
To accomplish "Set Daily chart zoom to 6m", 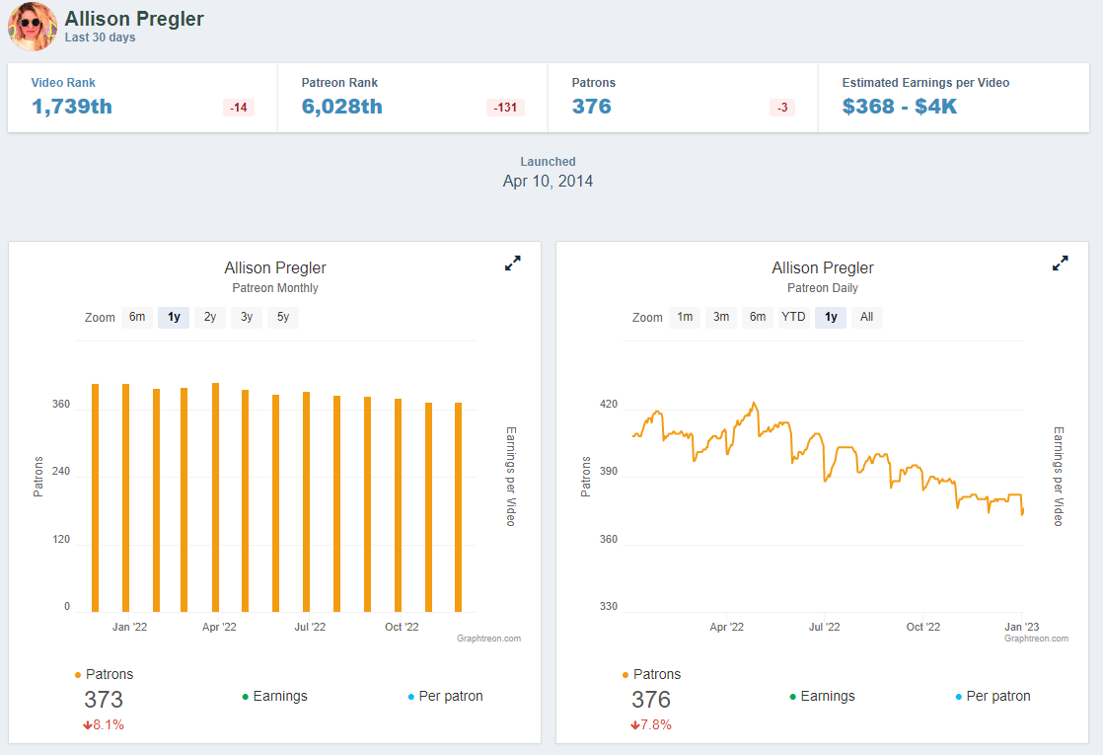I will pos(758,318).
